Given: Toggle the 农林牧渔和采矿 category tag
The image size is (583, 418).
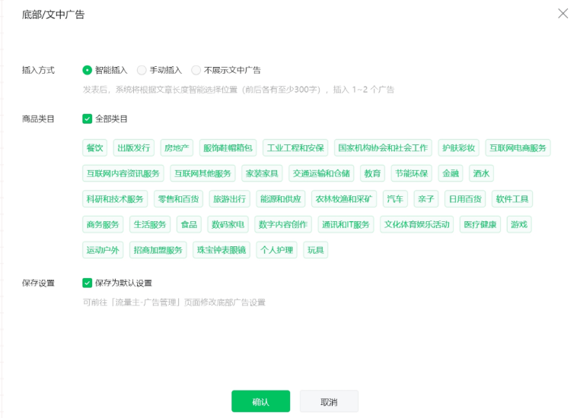Looking at the screenshot, I should [x=344, y=199].
